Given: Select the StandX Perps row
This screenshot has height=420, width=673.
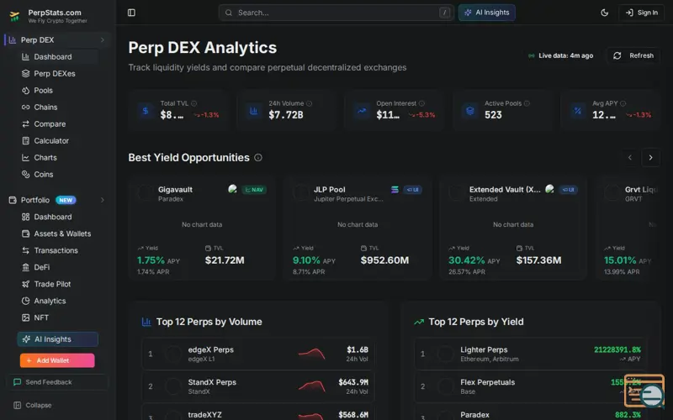Looking at the screenshot, I should [258, 386].
